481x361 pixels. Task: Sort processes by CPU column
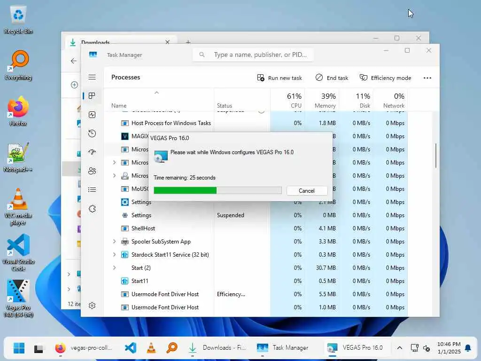[294, 101]
